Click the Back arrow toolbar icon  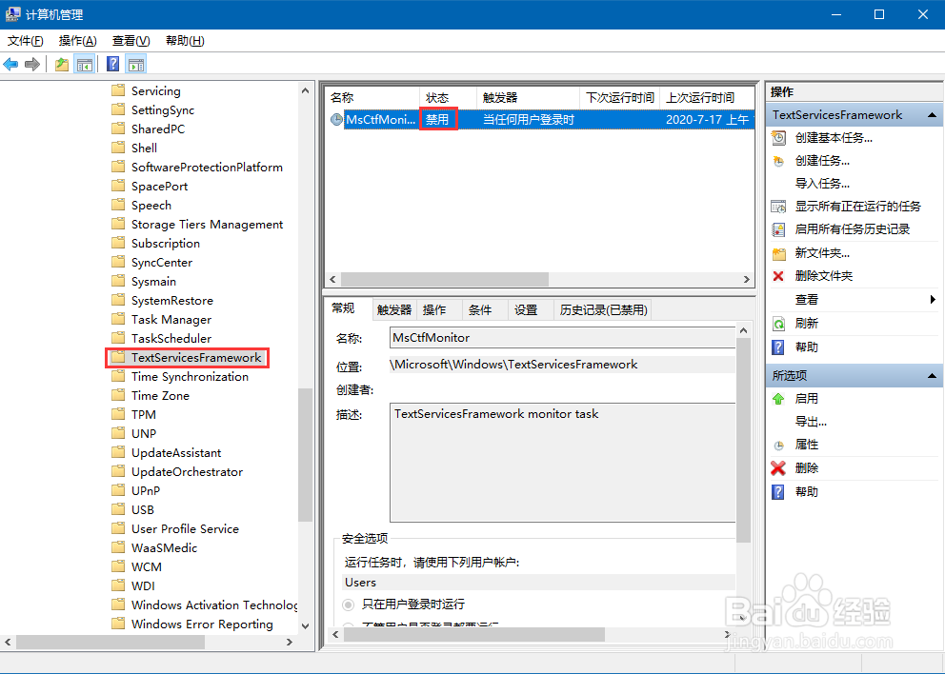coord(10,64)
